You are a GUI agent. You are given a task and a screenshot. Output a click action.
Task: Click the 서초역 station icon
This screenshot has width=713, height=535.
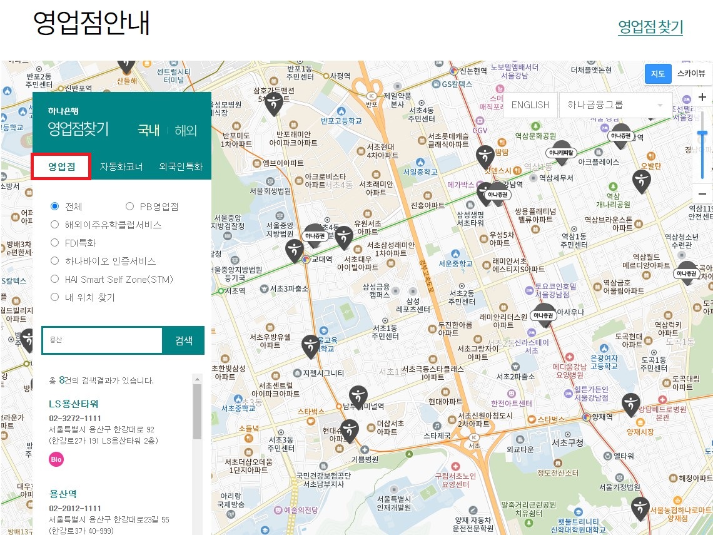tap(221, 290)
